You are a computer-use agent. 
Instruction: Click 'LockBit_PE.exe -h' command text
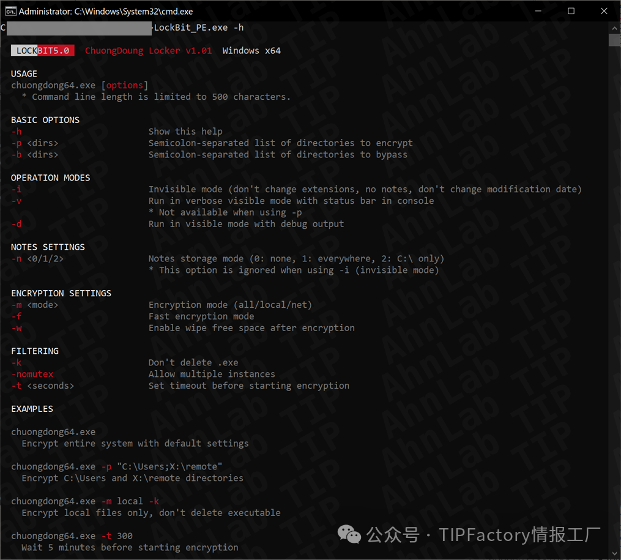(x=199, y=28)
